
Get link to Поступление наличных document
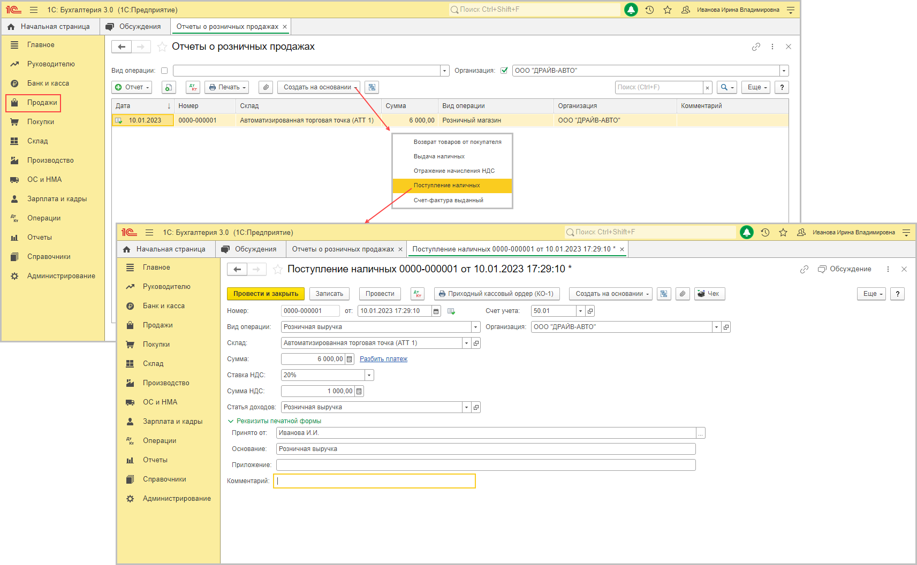804,269
